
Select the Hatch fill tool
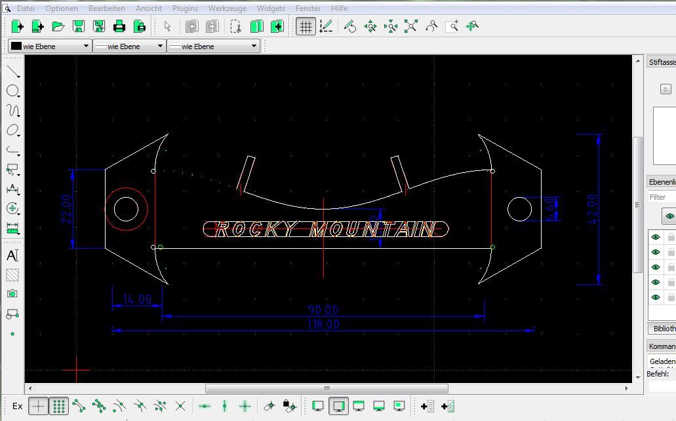[12, 275]
